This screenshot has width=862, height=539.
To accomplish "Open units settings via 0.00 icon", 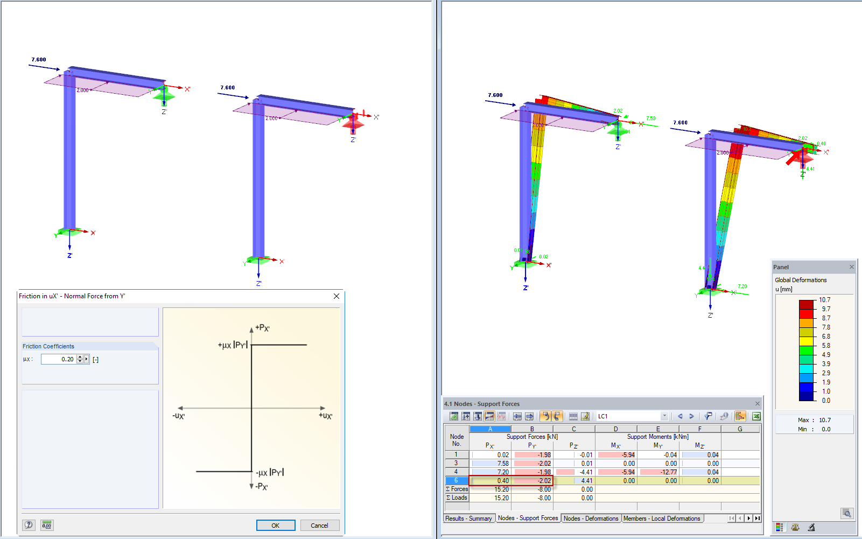I will [x=46, y=525].
